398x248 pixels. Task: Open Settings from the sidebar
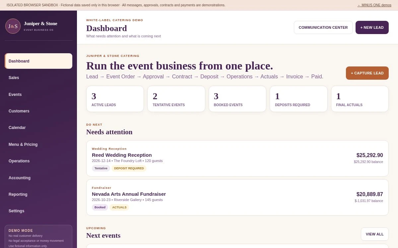pyautogui.click(x=38, y=211)
